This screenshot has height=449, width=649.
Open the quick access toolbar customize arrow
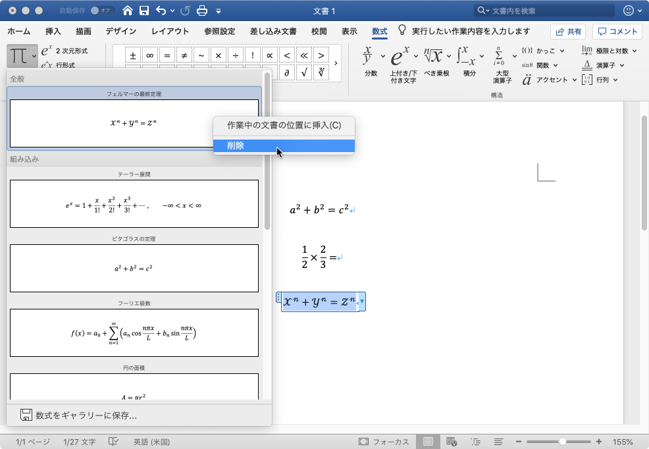point(219,11)
